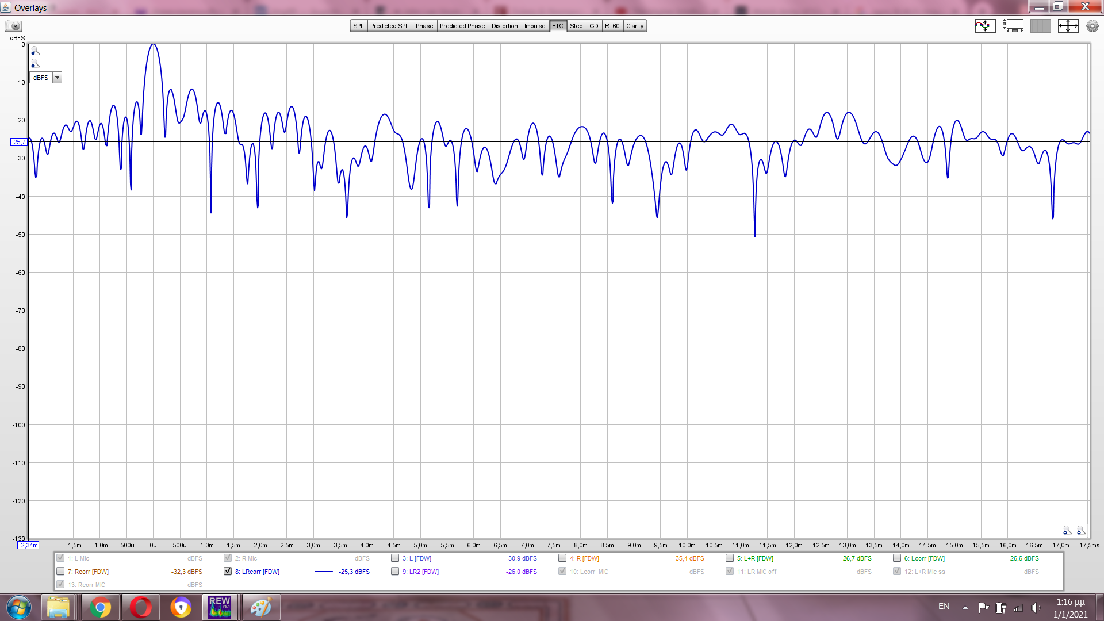
Task: Open the REW app in the taskbar
Action: (x=220, y=607)
